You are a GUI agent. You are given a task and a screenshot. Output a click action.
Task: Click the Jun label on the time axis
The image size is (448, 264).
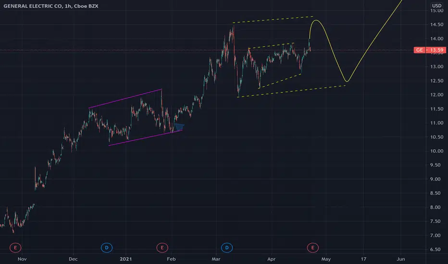click(x=401, y=259)
